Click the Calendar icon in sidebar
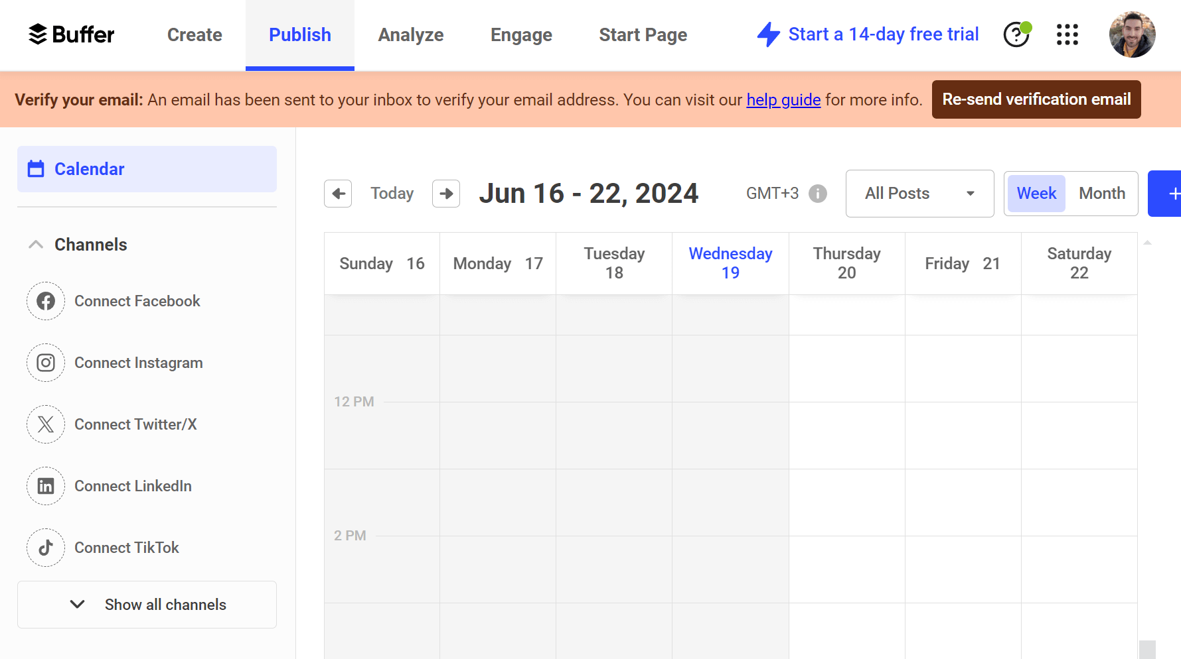Screen dimensions: 1181x659 [x=36, y=169]
